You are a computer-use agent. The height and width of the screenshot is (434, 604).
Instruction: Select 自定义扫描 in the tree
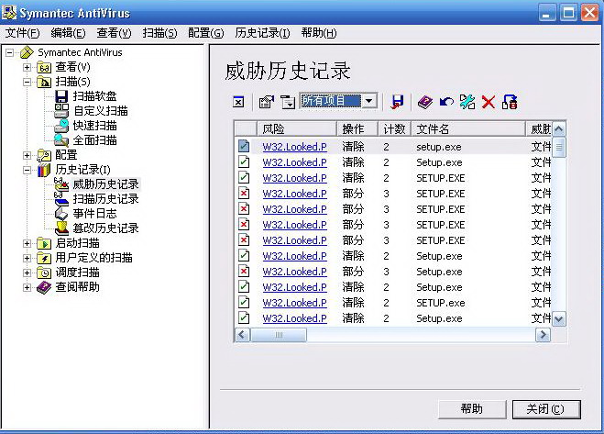101,111
